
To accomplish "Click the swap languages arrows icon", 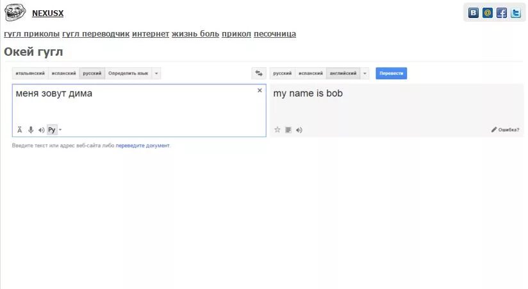I will click(x=259, y=74).
